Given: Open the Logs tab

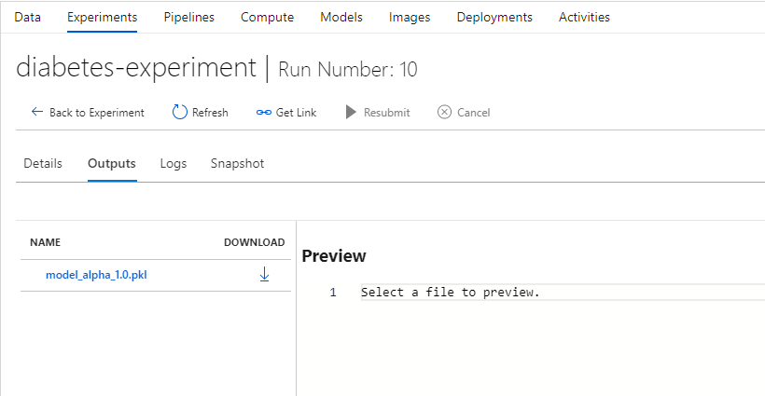Looking at the screenshot, I should (174, 163).
